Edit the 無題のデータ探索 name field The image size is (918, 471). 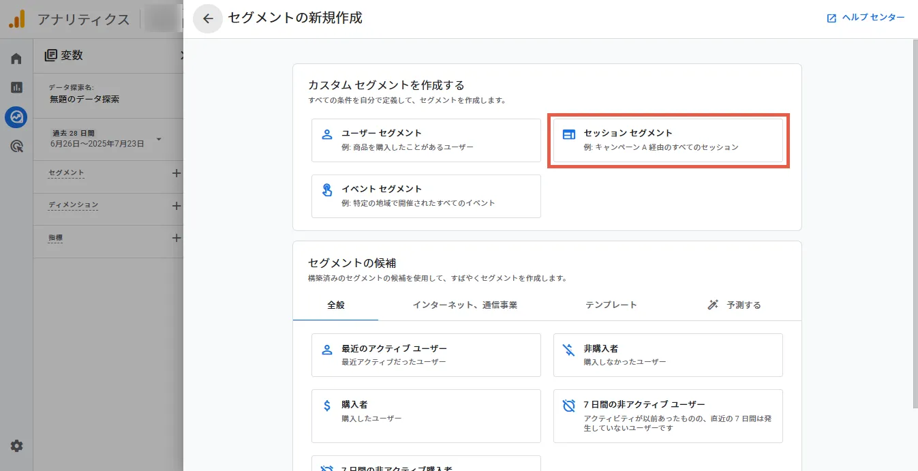(85, 99)
